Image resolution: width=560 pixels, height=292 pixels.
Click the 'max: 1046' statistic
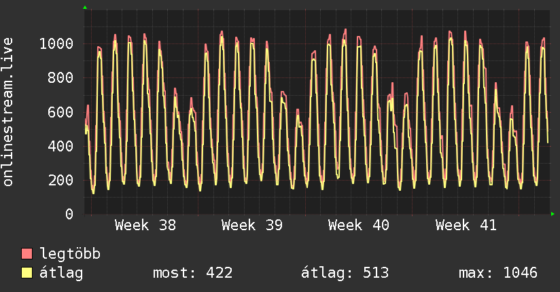498,273
